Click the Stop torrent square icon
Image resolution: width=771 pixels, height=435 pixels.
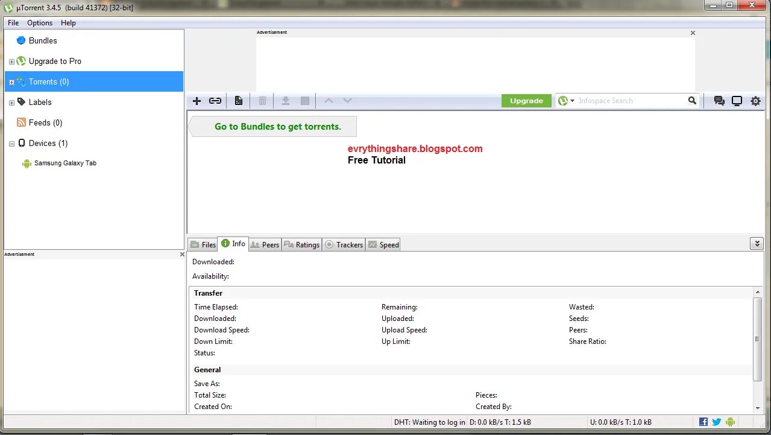click(305, 101)
